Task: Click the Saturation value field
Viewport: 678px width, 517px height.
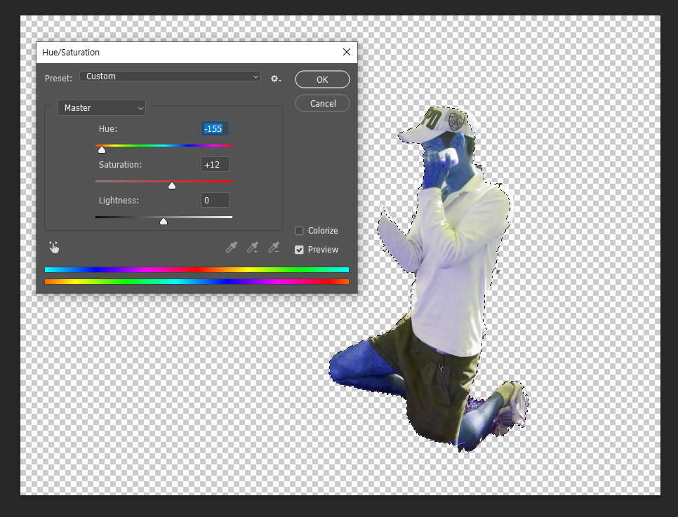Action: click(x=215, y=165)
